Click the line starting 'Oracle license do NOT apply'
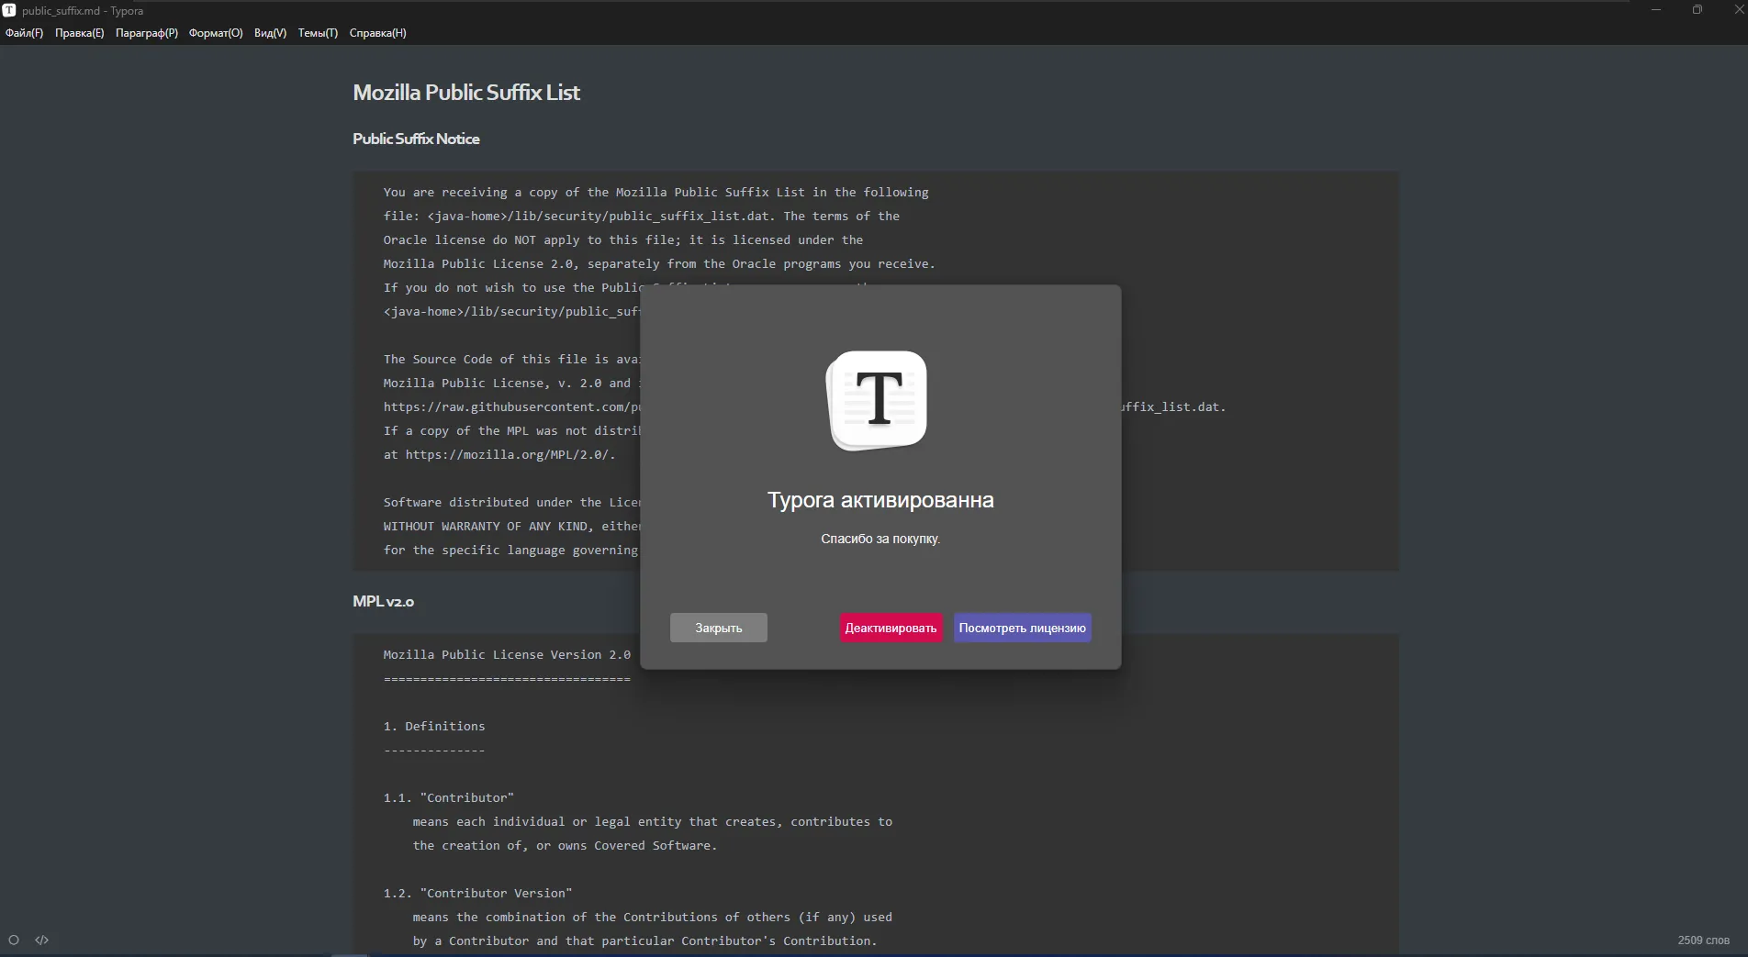Screen dimensions: 1748x957 tap(623, 240)
